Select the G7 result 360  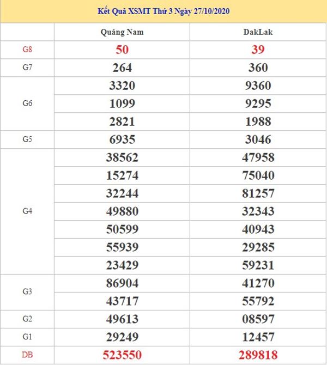258,68
